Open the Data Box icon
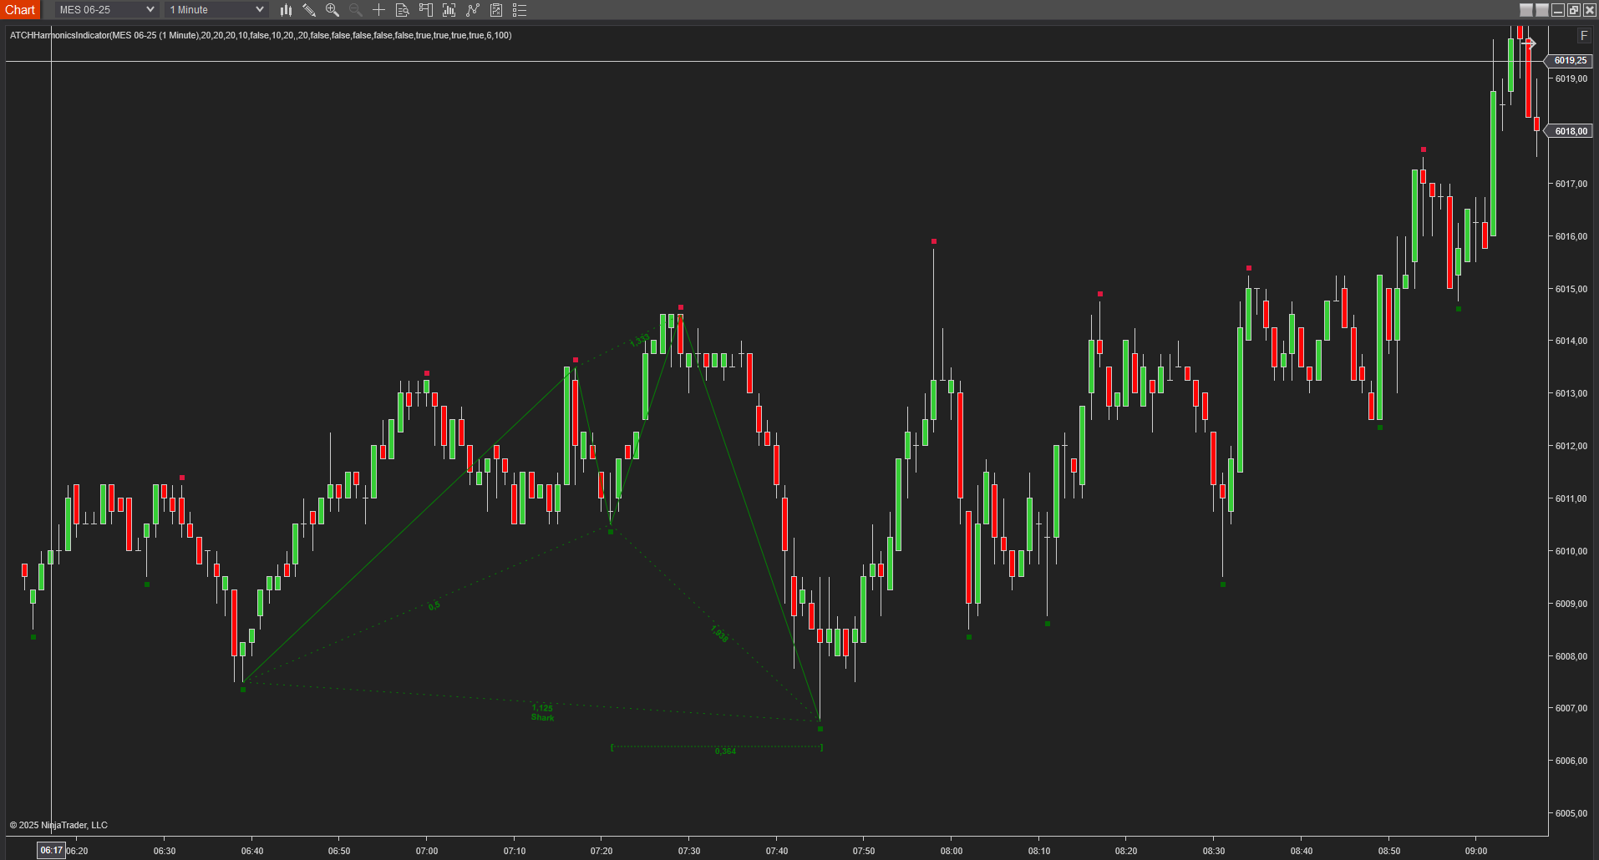The width and height of the screenshot is (1599, 860). click(x=402, y=10)
